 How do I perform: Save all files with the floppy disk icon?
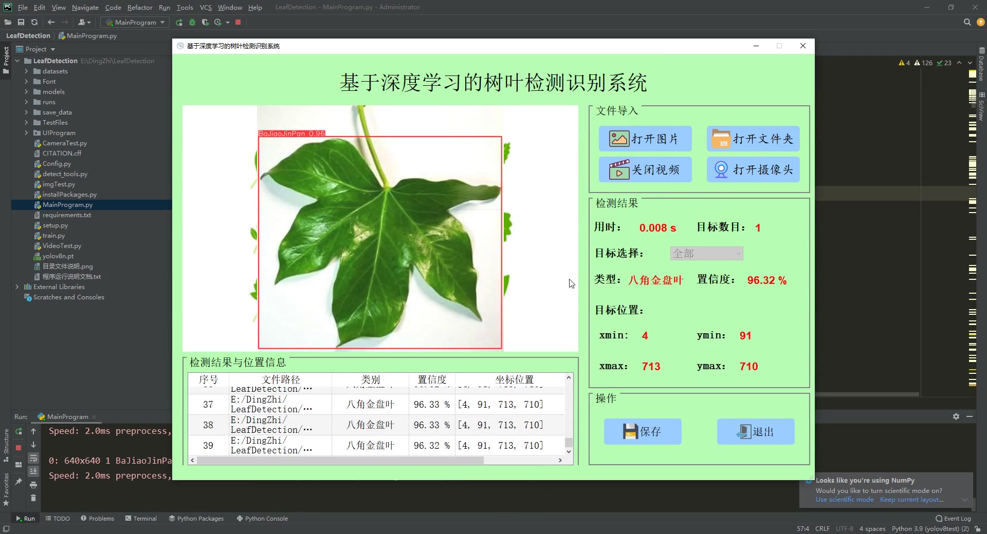click(21, 22)
